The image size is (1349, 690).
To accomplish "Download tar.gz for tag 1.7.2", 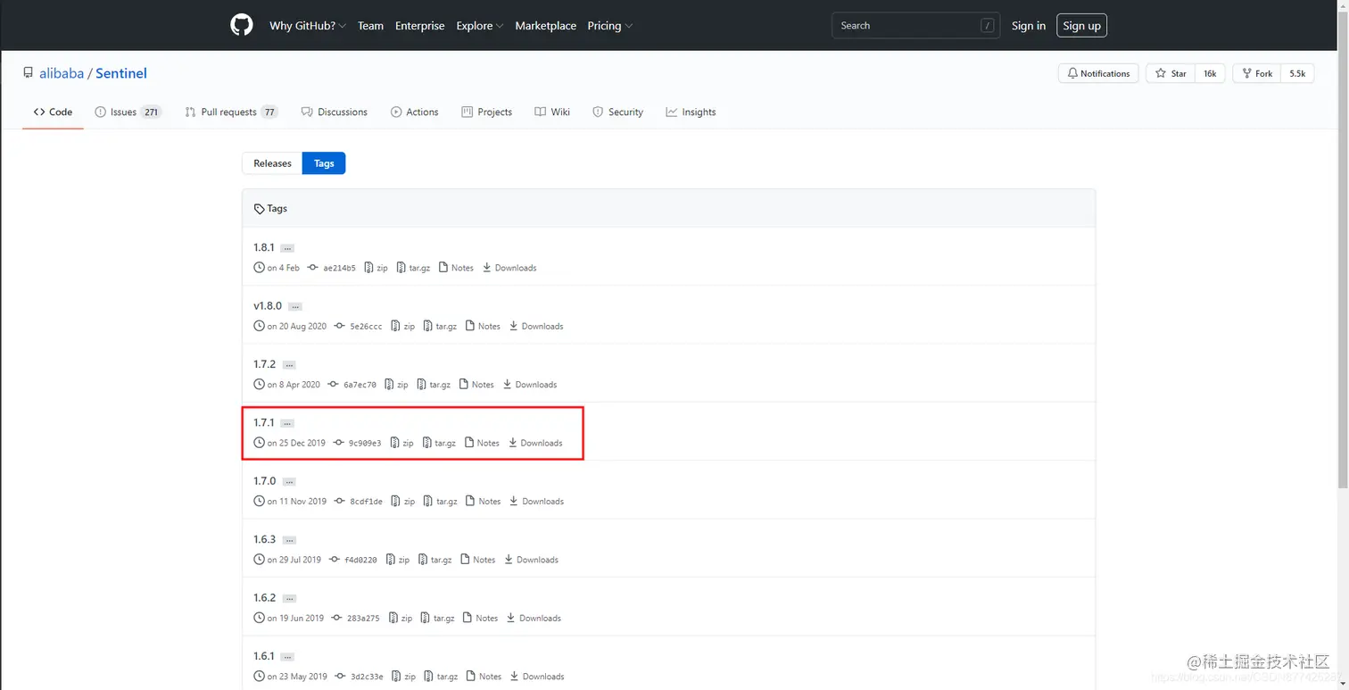I will pyautogui.click(x=434, y=385).
